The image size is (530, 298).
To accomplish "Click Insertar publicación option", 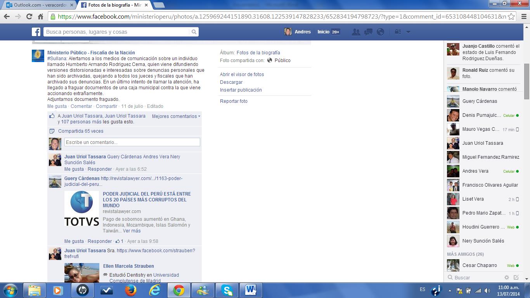I will click(241, 90).
